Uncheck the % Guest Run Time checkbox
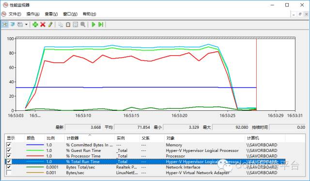The height and width of the screenshot is (181, 310). coord(9,150)
